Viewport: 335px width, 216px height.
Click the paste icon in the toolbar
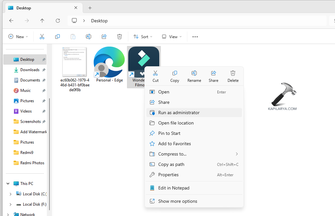[x=73, y=37]
